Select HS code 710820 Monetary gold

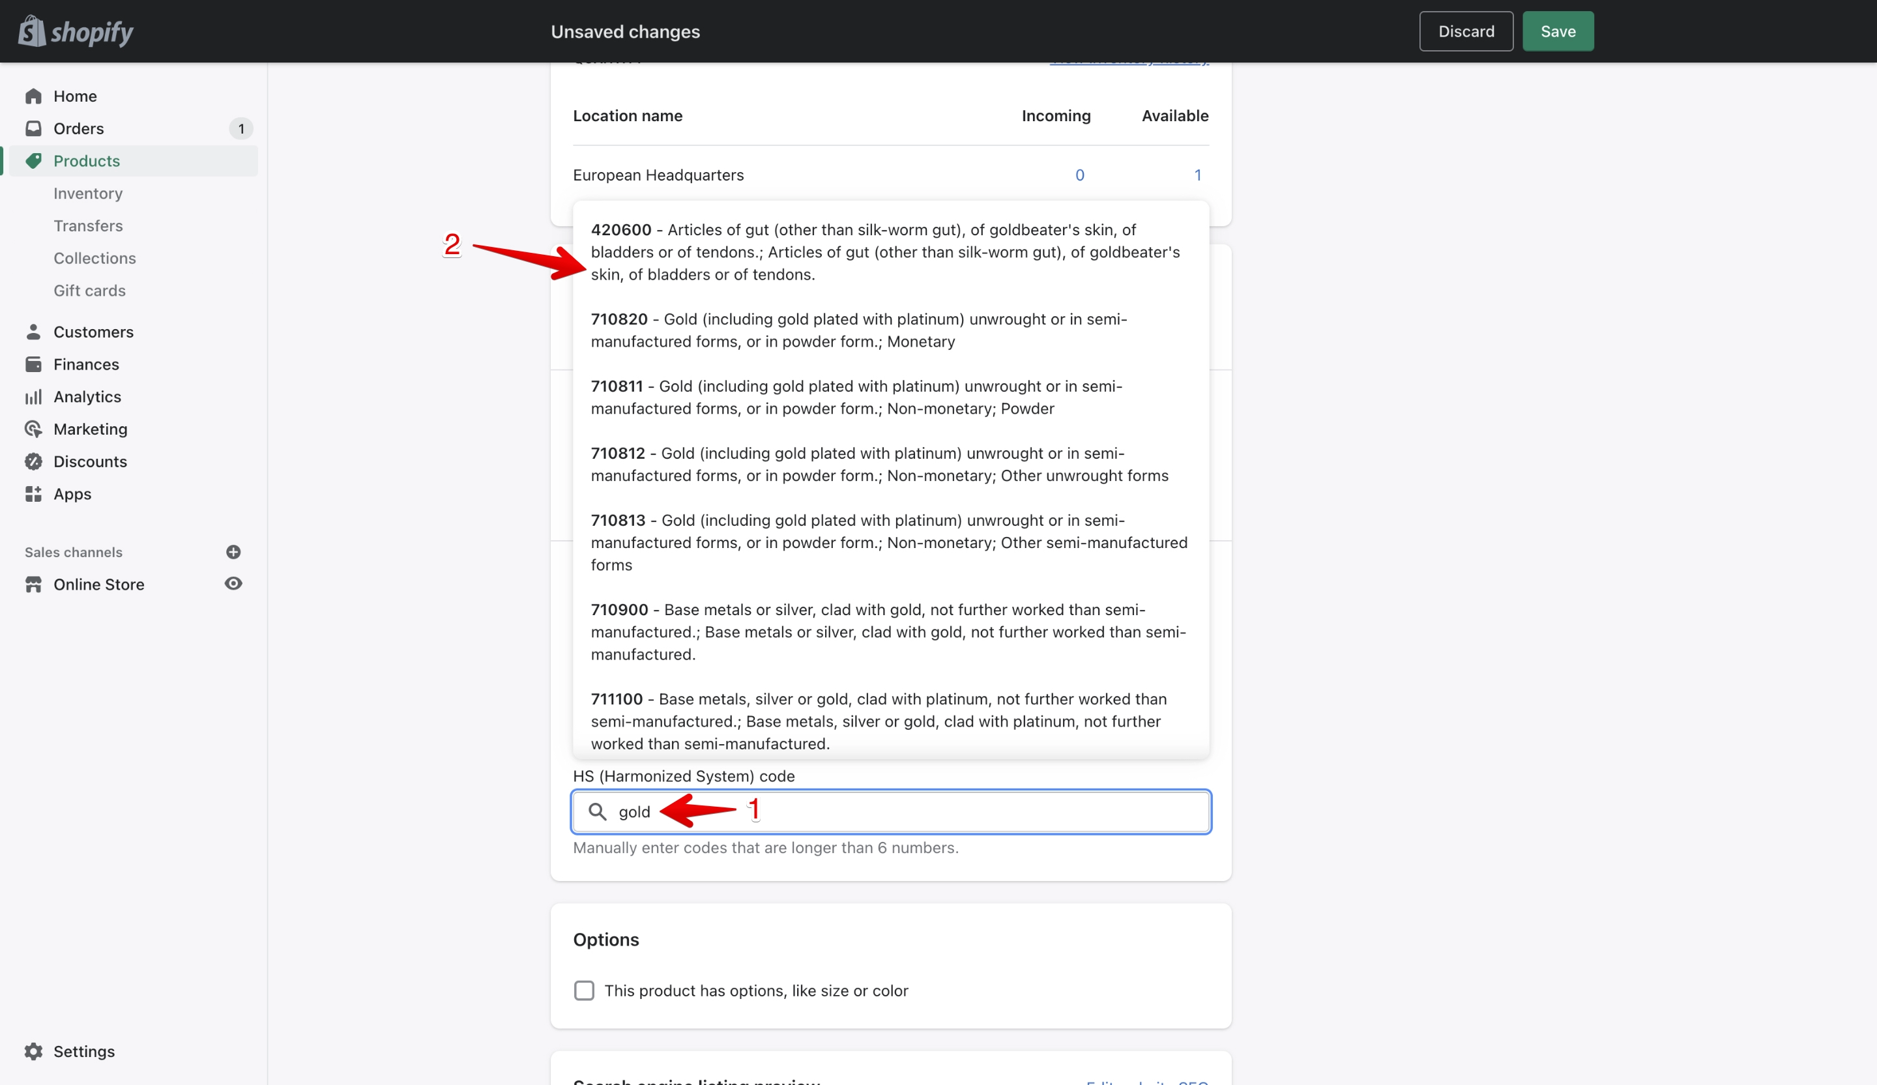[x=891, y=330]
